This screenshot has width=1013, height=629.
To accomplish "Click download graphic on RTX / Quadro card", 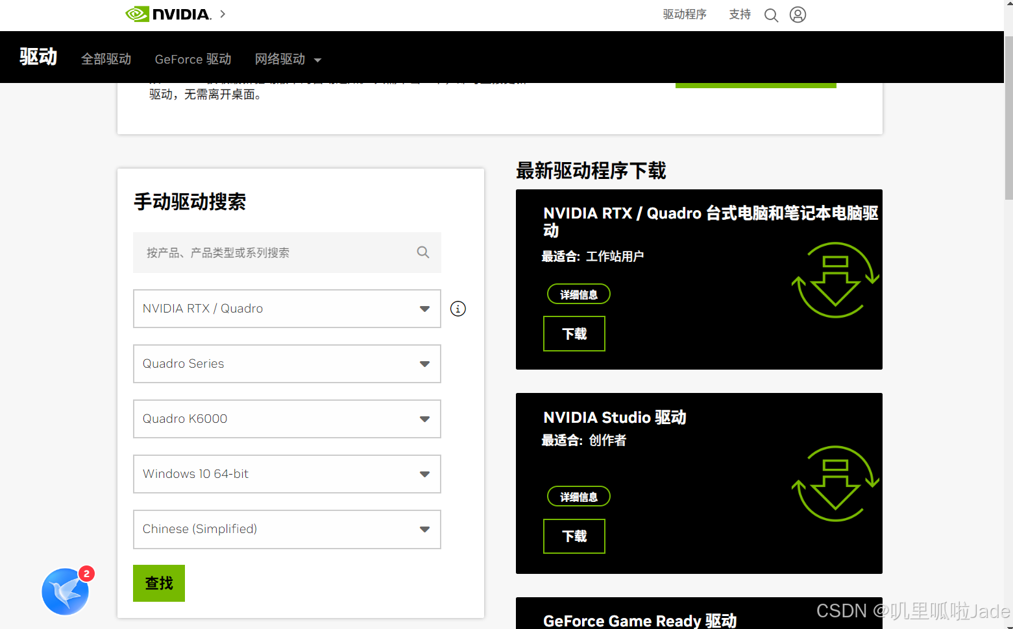I will [x=835, y=280].
